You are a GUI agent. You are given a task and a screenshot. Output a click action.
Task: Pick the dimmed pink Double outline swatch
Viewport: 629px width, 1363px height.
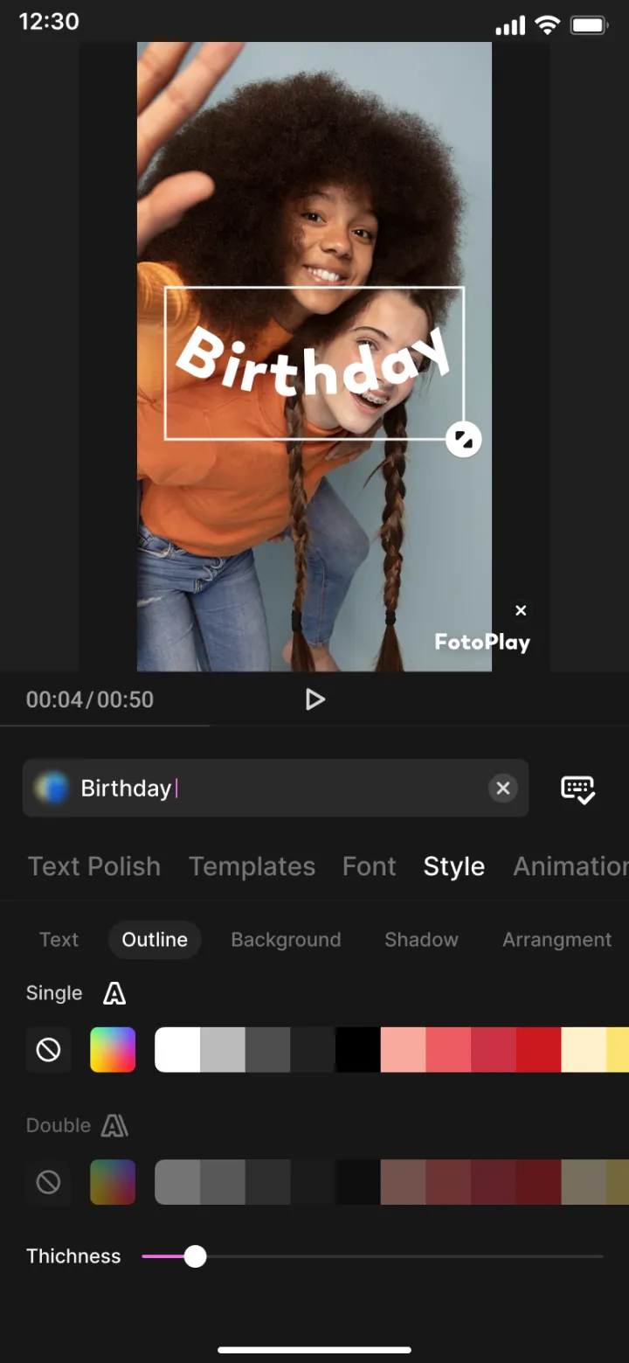(404, 1182)
